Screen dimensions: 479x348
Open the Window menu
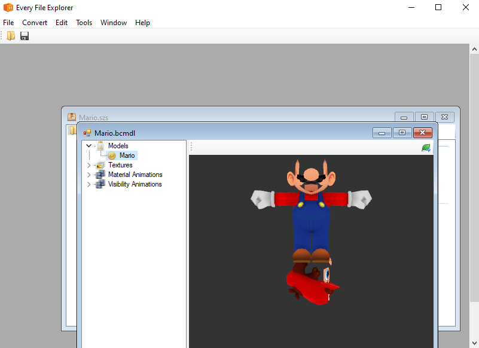114,23
